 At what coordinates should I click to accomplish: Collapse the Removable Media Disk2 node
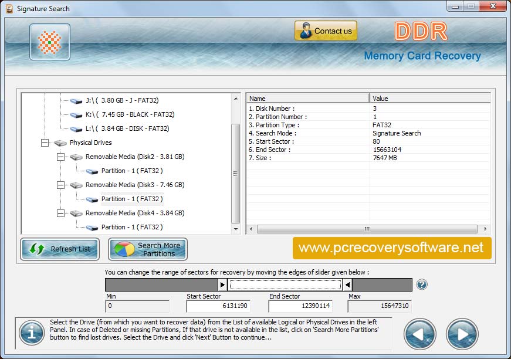click(60, 157)
